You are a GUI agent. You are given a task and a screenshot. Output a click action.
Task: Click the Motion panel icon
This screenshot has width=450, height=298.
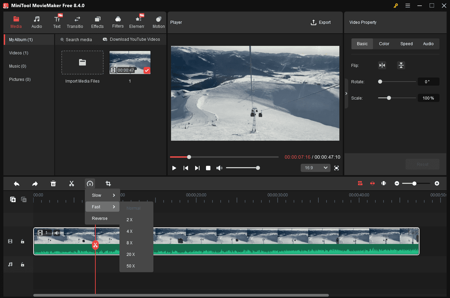(x=158, y=22)
